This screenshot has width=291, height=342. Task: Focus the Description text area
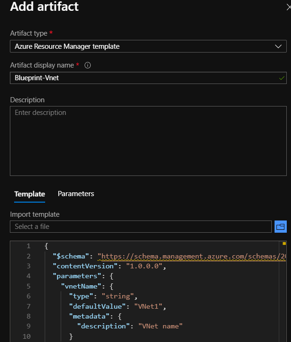point(148,141)
